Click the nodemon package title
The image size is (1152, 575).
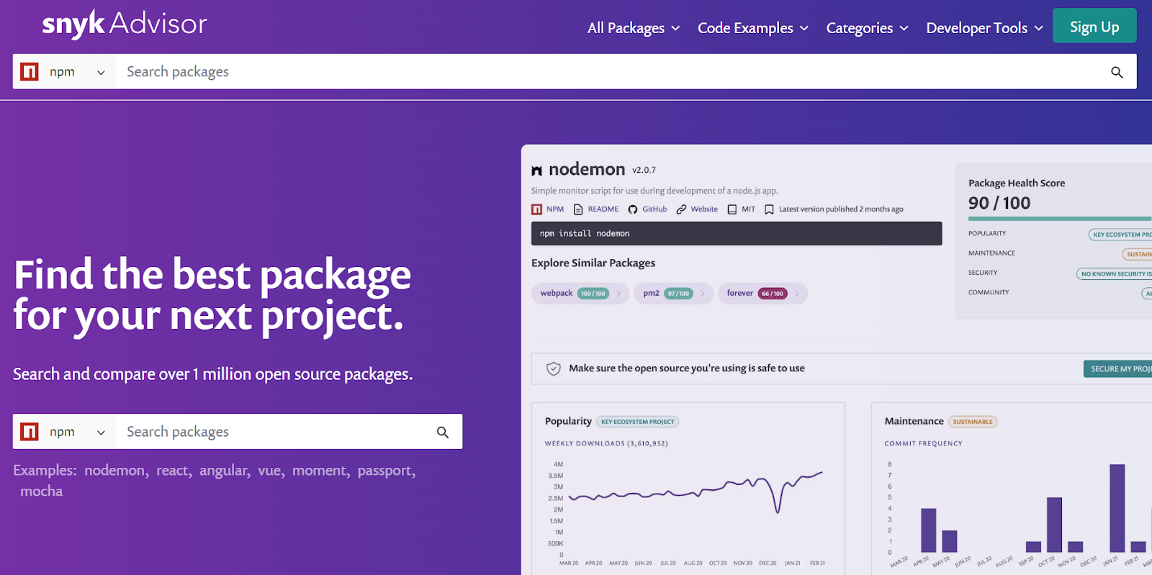click(x=587, y=170)
